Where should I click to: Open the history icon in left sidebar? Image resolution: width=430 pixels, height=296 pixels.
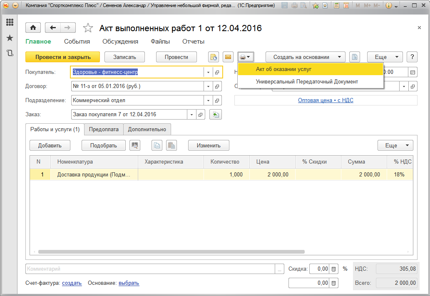coord(10,53)
